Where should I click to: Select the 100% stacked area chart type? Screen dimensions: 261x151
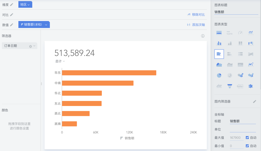(240, 65)
